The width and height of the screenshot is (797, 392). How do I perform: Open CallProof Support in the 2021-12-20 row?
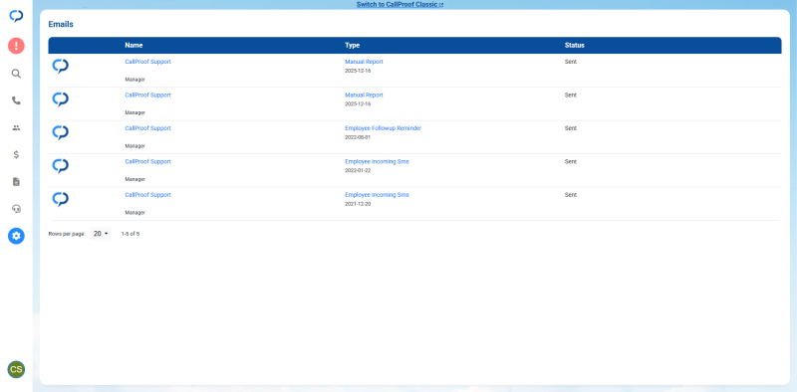[x=147, y=195]
